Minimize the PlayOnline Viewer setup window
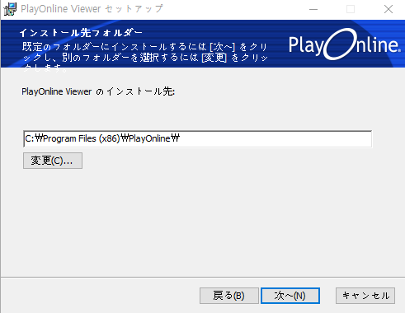The image size is (405, 313). pos(313,9)
